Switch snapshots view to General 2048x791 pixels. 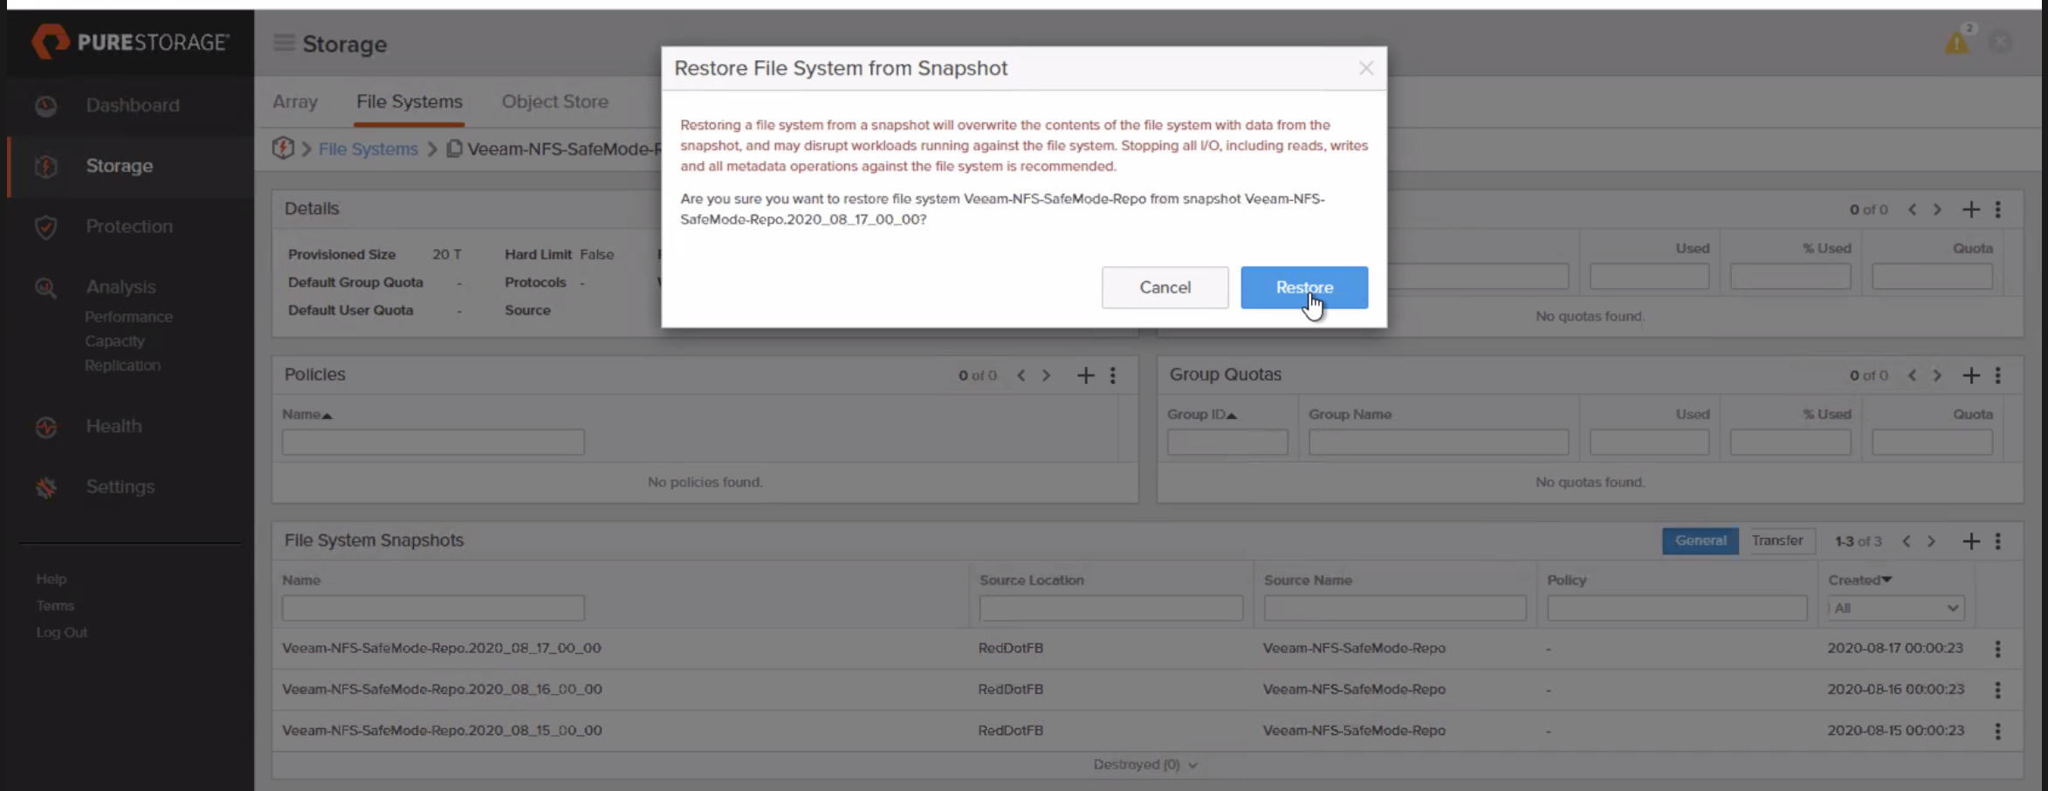(1700, 540)
